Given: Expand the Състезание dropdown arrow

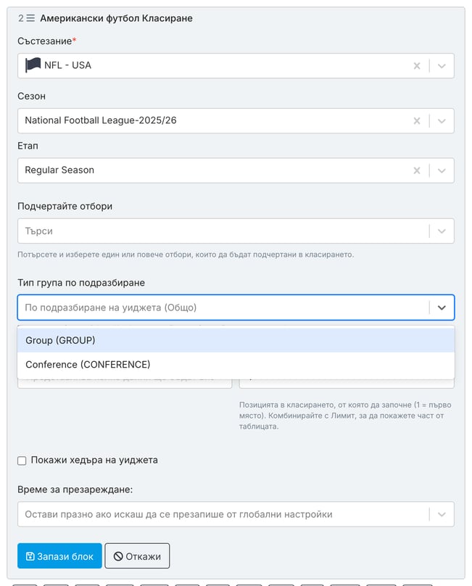Looking at the screenshot, I should point(442,66).
